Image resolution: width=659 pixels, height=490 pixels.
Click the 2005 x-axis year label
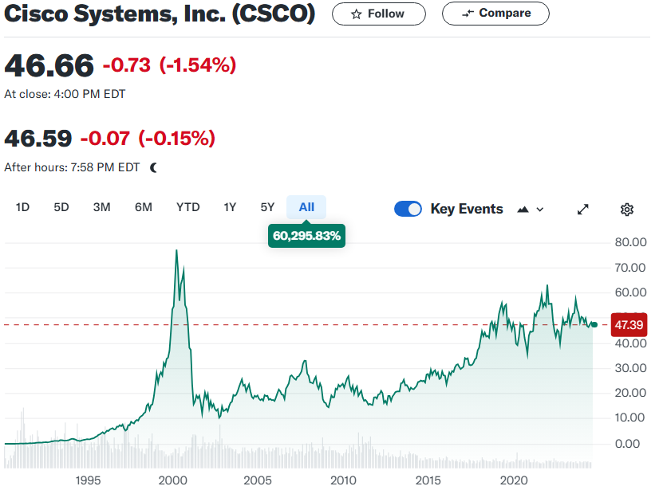(x=258, y=480)
